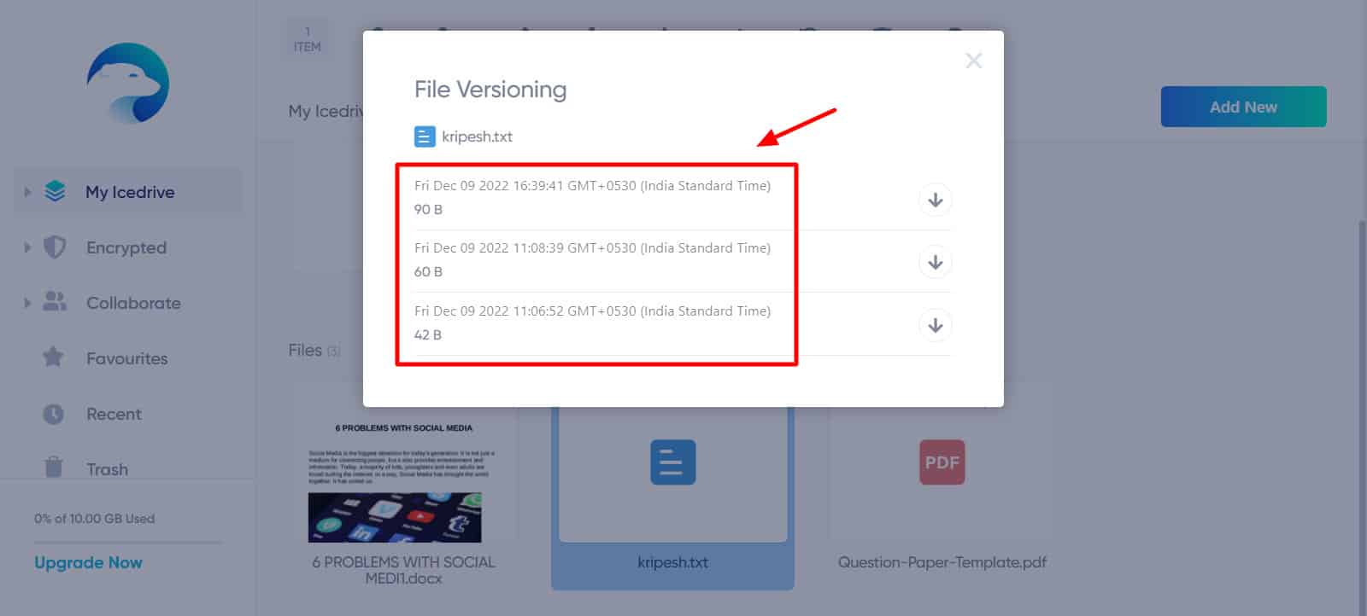Close the File Versioning dialog
Image resolution: width=1367 pixels, height=616 pixels.
tap(973, 61)
